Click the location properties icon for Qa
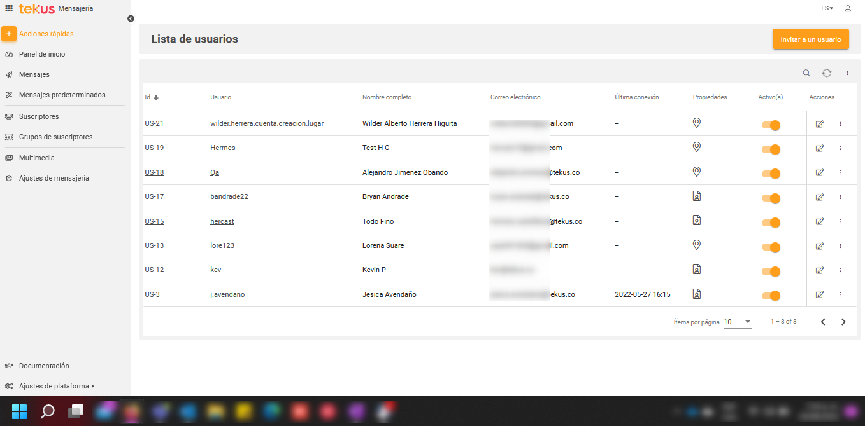This screenshot has height=426, width=865. (x=697, y=172)
